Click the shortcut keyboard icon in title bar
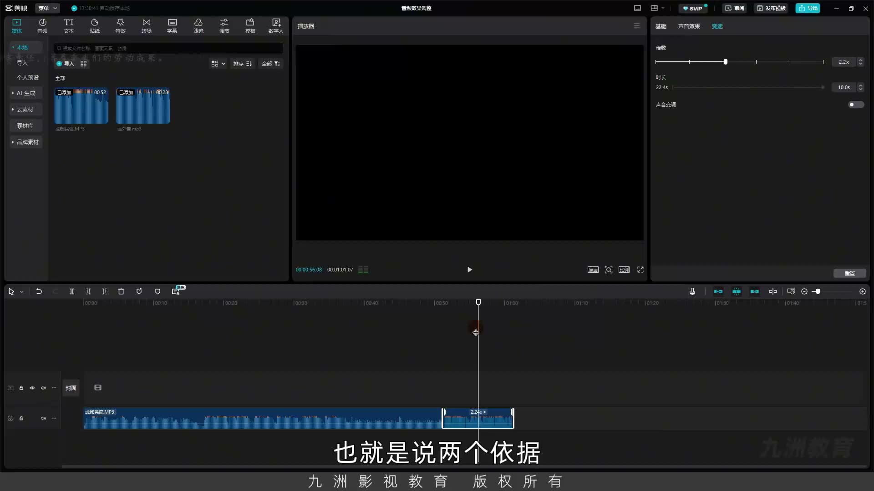This screenshot has width=874, height=491. (638, 8)
